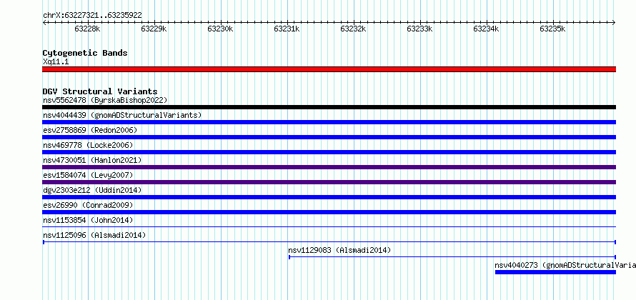Click the purple bar under nsv4730051
Screen dimensions: 636x300
[329, 167]
